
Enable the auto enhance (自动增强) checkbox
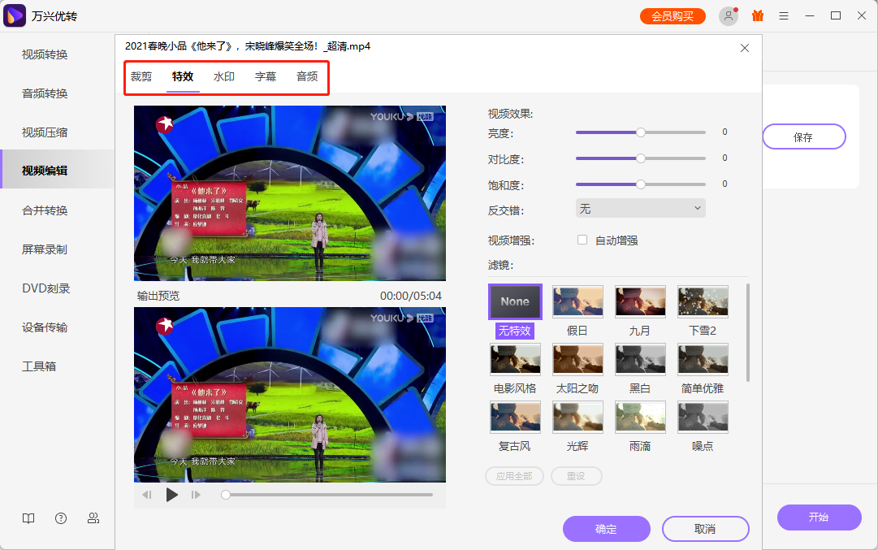pos(582,240)
